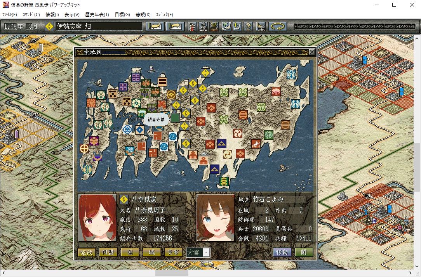Image resolution: width=421 pixels, height=277 pixels.
Task: Click the scroll-back left arrow toolbar icon
Action: coord(155,26)
